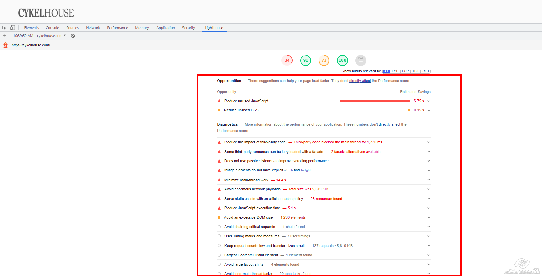Expand the Minimize main-thread work chevron
Screen dimensions: 542x276
tap(429, 180)
